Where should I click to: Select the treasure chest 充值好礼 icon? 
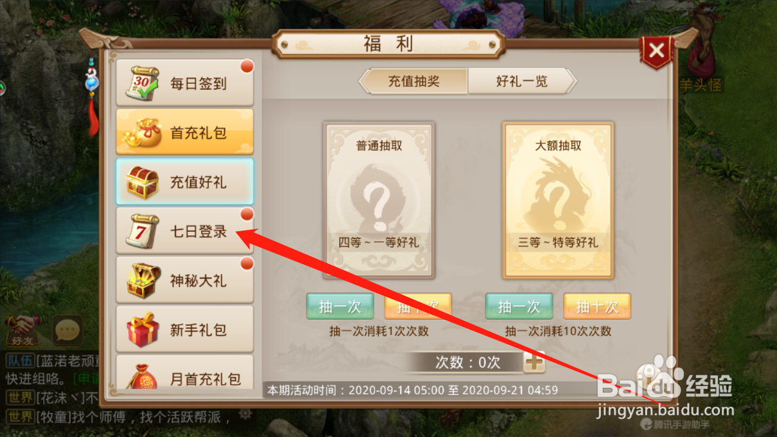pyautogui.click(x=142, y=182)
